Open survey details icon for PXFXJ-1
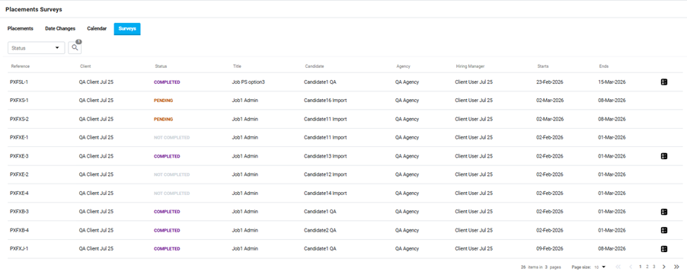This screenshot has height=275, width=687. (x=664, y=249)
